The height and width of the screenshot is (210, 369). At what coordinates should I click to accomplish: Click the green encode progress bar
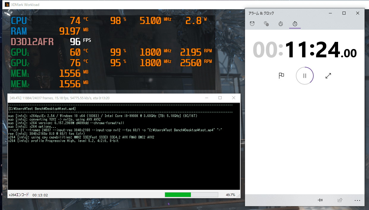[191, 195]
